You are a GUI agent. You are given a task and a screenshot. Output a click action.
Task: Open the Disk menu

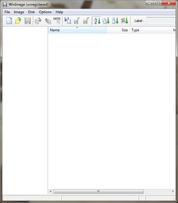coord(31,12)
